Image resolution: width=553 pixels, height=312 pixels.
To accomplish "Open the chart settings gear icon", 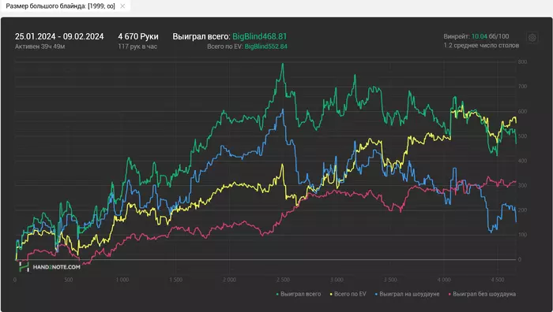I will [532, 38].
